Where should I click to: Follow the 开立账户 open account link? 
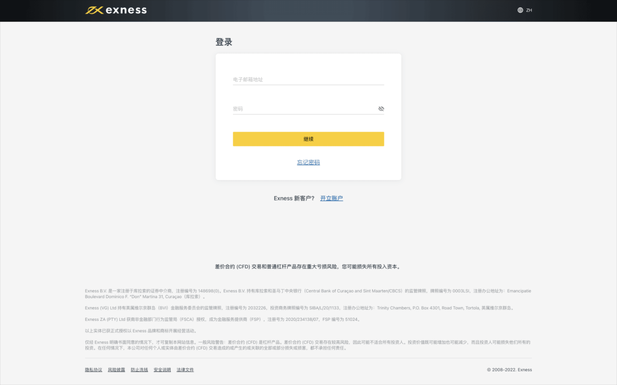332,198
